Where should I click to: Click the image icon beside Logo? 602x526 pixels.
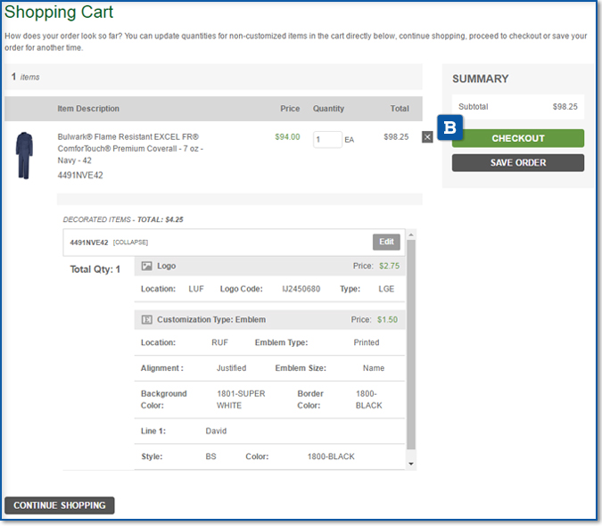(147, 266)
